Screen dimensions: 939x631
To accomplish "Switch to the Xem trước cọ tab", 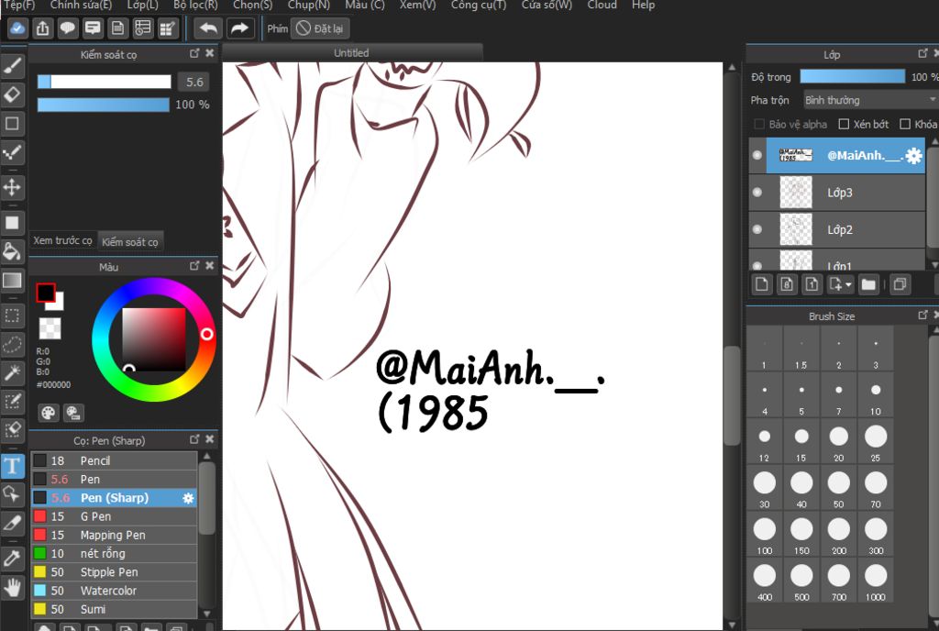I will [x=63, y=240].
